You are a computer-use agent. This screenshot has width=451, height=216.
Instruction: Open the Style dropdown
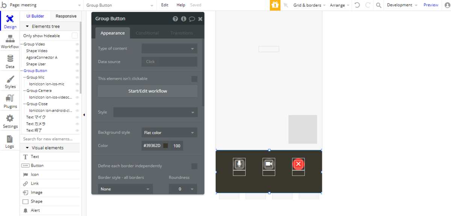(155, 112)
